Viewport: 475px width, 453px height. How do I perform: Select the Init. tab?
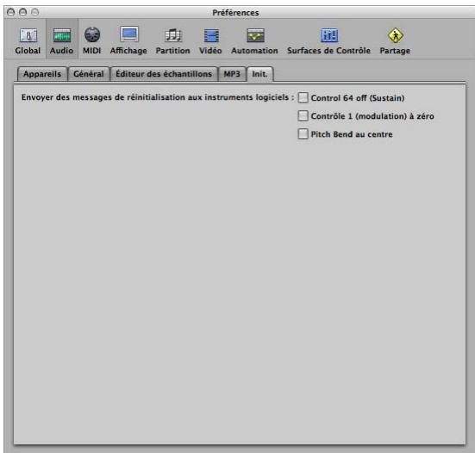(260, 74)
